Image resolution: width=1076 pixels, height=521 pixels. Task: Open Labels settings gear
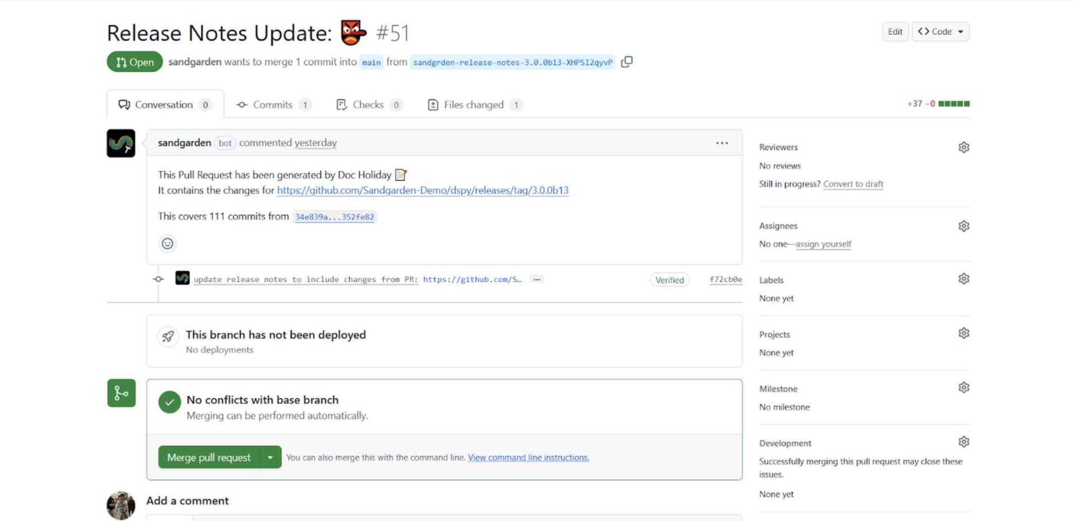click(963, 279)
